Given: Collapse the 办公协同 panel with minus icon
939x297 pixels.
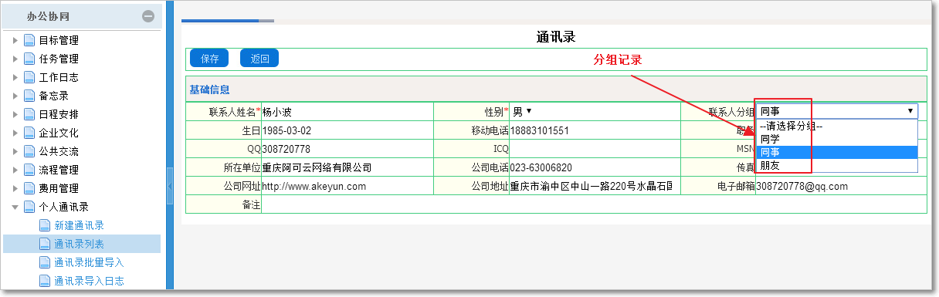Looking at the screenshot, I should coord(148,16).
